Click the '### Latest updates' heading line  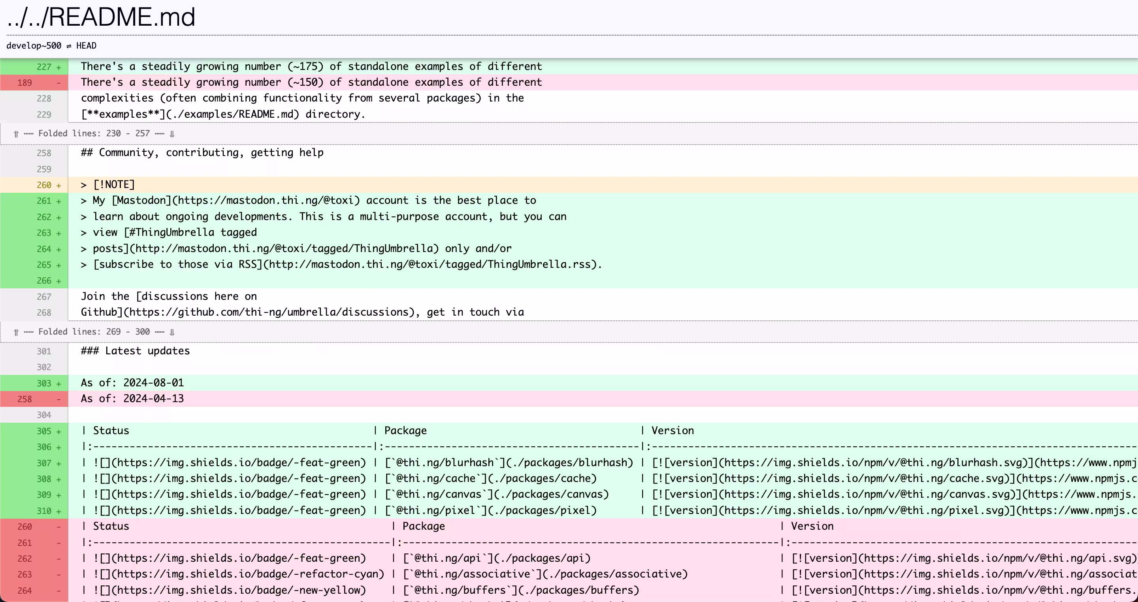tap(135, 351)
